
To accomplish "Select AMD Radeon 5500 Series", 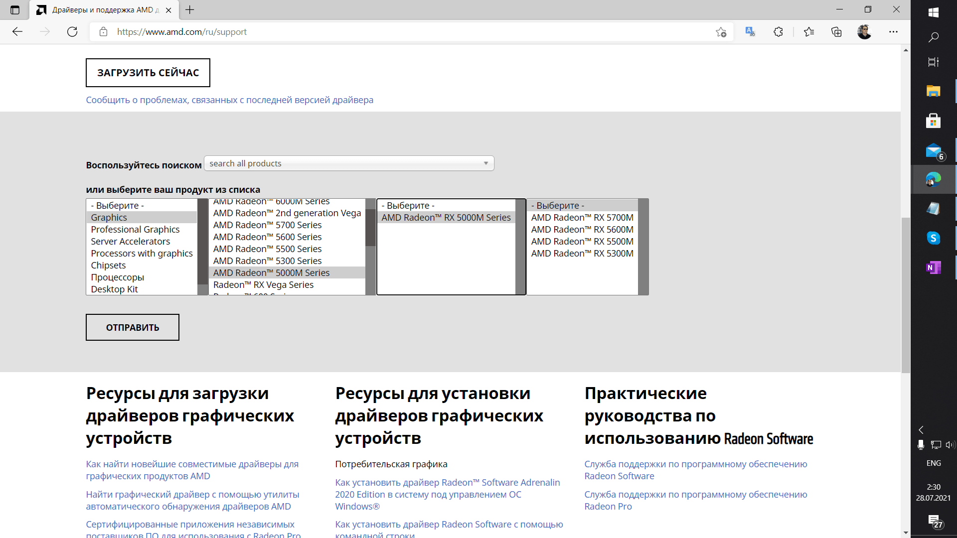I will point(287,249).
